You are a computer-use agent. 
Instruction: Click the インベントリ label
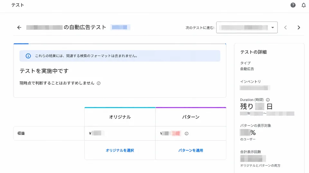[250, 82]
